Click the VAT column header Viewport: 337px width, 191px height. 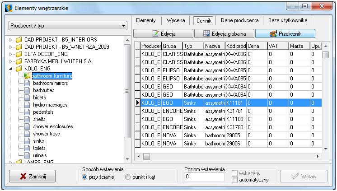click(278, 46)
